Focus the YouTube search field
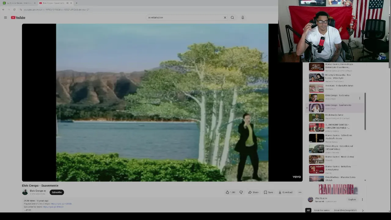This screenshot has height=220, width=391. [x=185, y=17]
